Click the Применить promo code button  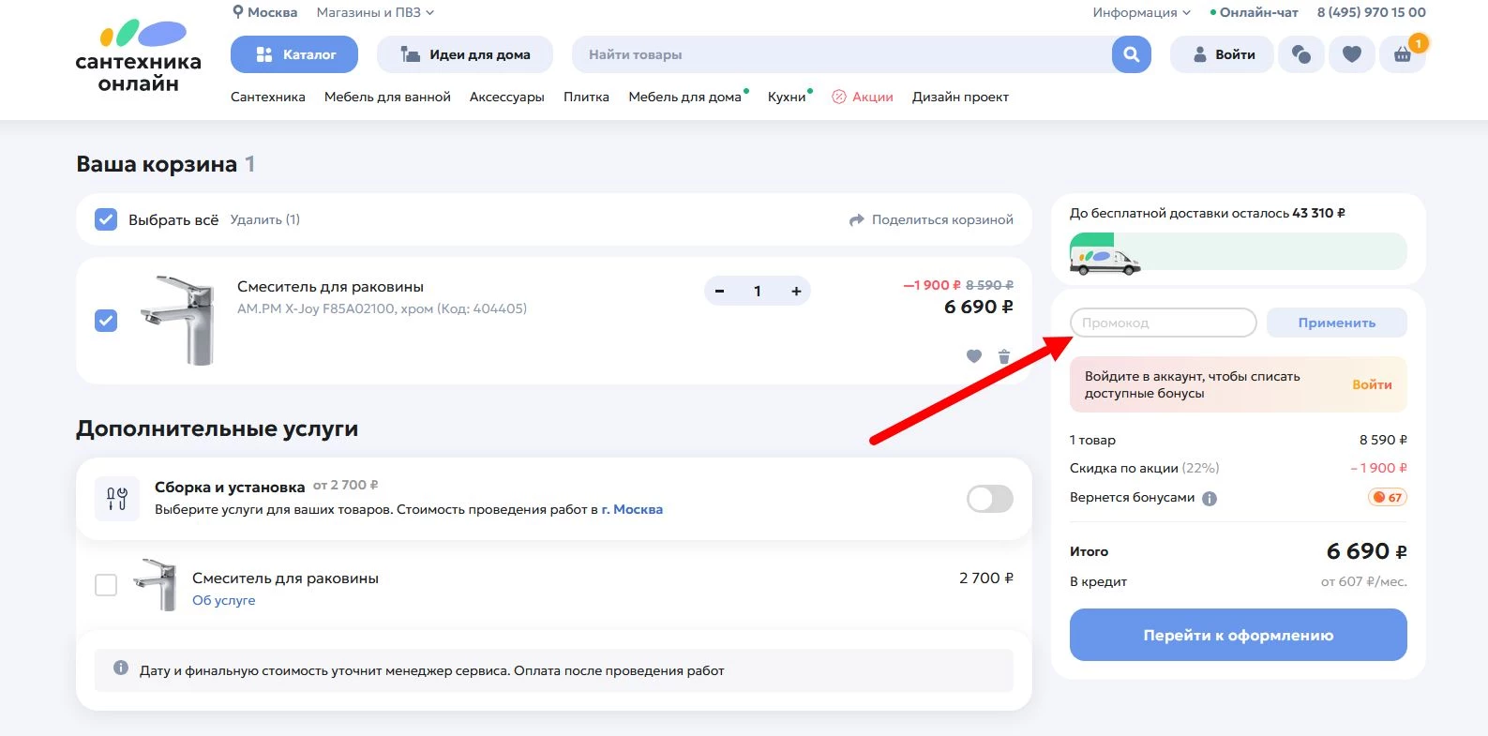(1336, 323)
